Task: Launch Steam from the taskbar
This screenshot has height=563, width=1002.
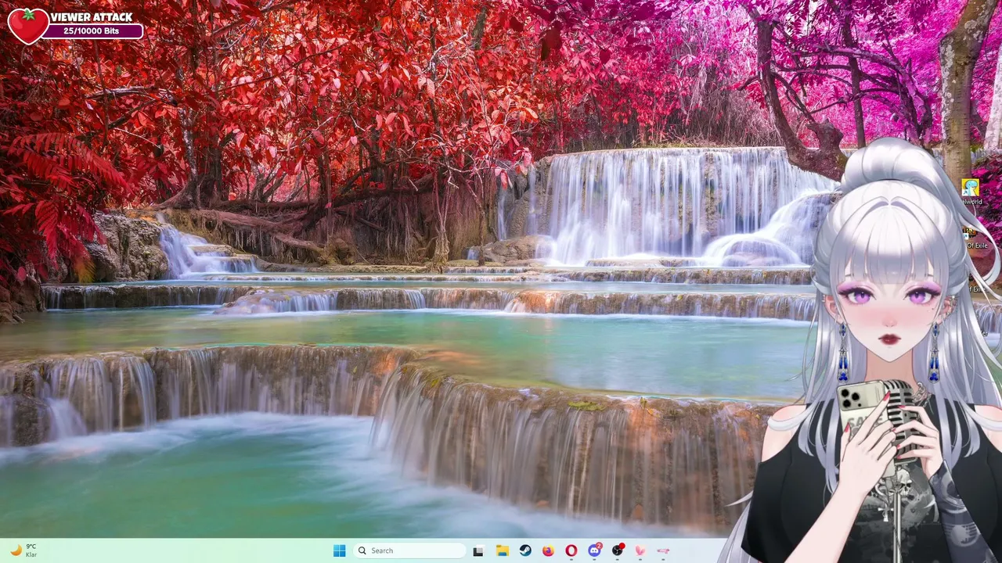Action: click(x=525, y=550)
